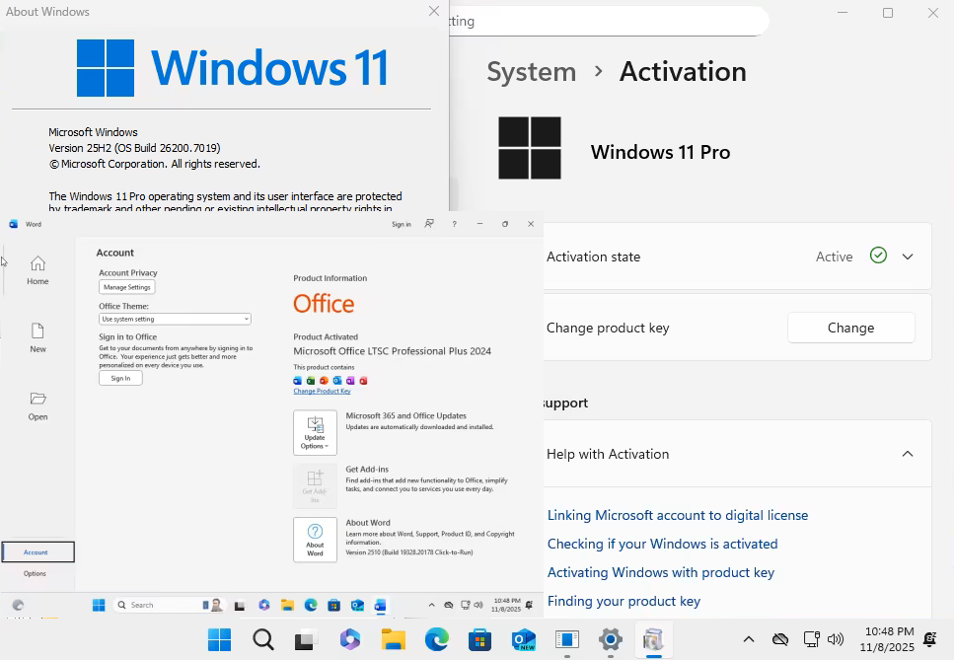Viewport: 954px width, 660px height.
Task: Select the Open folder icon in Word
Action: coord(37,404)
